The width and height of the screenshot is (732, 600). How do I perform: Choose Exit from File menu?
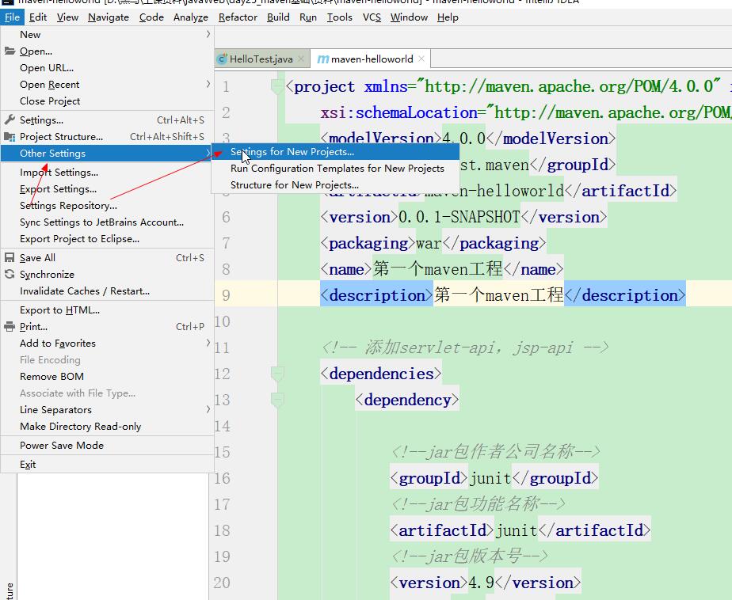(107, 465)
